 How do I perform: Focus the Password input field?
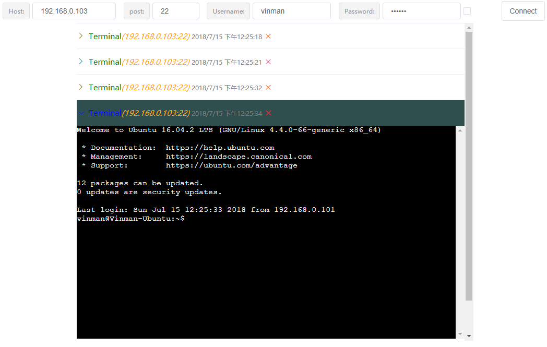[x=421, y=11]
